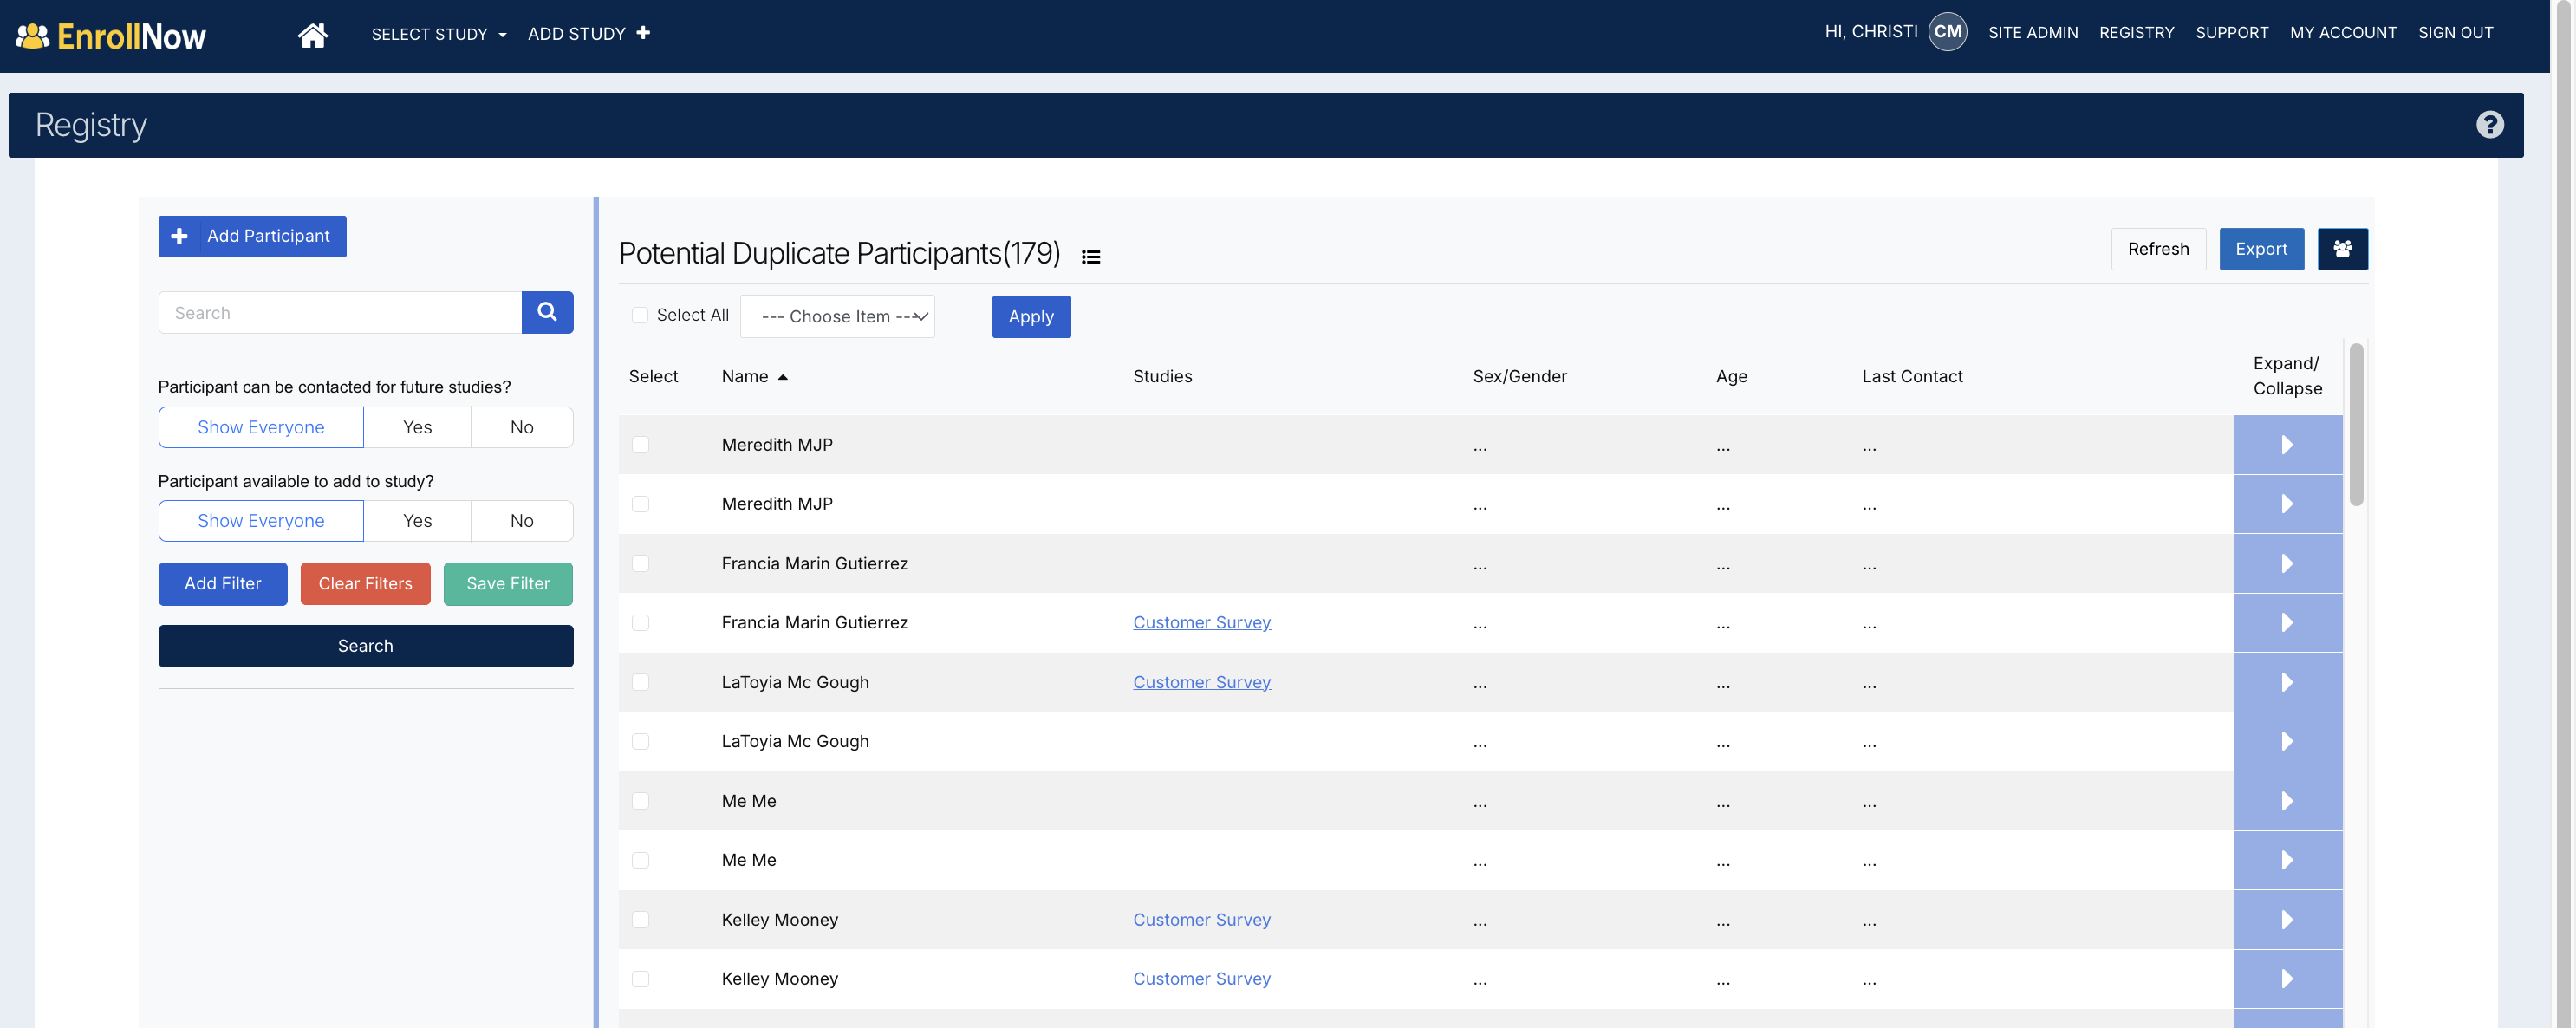This screenshot has height=1028, width=2576.
Task: Click the Export button
Action: pyautogui.click(x=2261, y=249)
